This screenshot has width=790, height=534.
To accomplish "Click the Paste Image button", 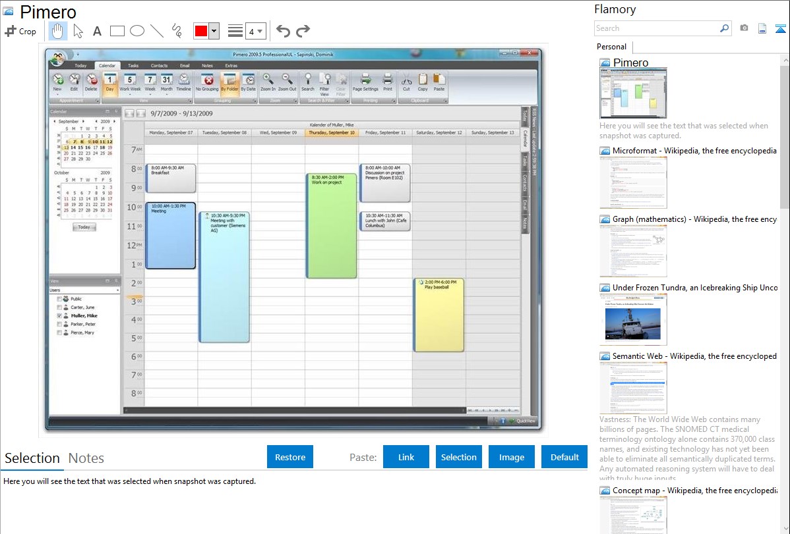I will 511,457.
